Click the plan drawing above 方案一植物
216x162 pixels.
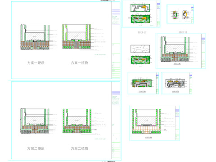click(x=76, y=37)
